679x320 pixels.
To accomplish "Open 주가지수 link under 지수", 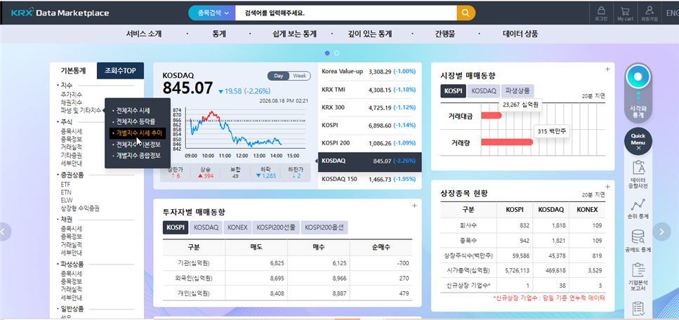I will coord(72,95).
